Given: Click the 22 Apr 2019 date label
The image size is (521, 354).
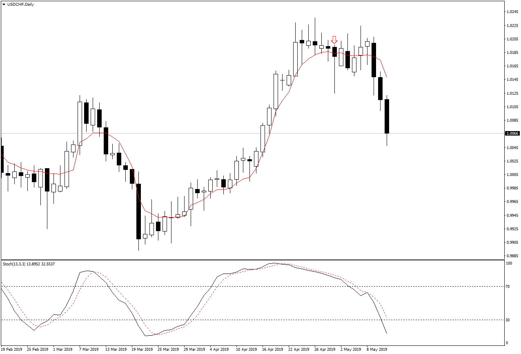Looking at the screenshot, I should click(x=299, y=350).
